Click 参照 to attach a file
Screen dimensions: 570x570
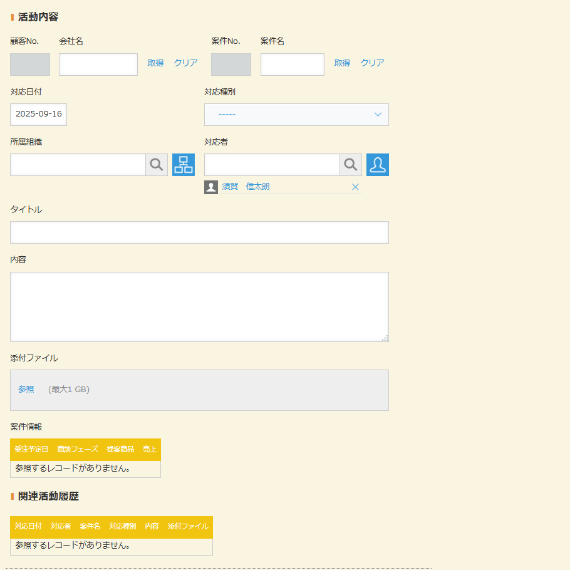pos(26,390)
